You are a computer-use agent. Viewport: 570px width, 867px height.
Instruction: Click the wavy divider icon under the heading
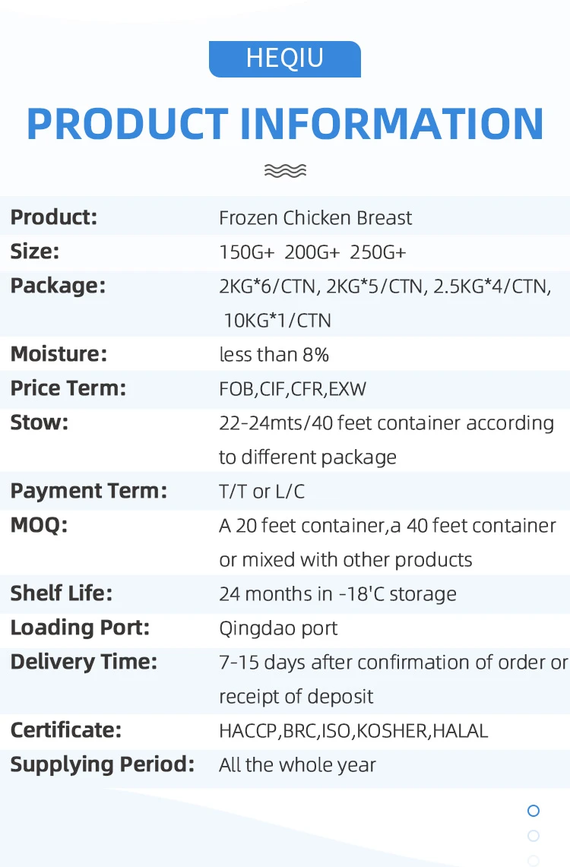pos(285,170)
